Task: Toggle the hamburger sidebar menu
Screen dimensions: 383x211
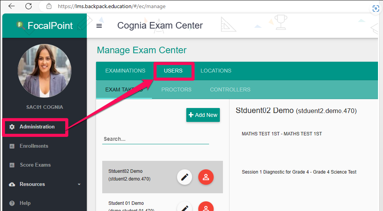Action: tap(99, 25)
